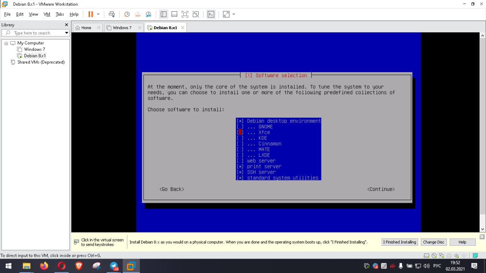Toggle Debian desktop environment checkbox
This screenshot has height=273, width=486.
(x=240, y=121)
